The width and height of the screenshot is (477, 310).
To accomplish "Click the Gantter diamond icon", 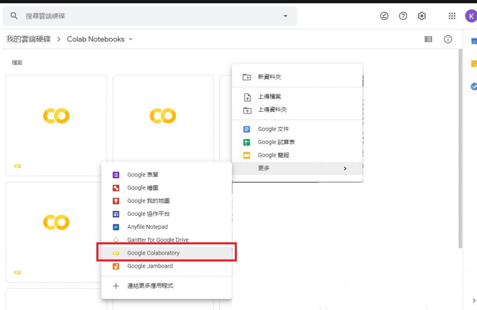I will [x=116, y=240].
